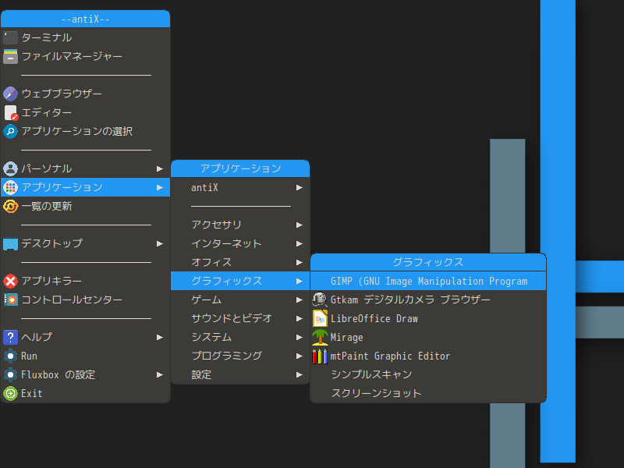Image resolution: width=624 pixels, height=468 pixels.
Task: Expand the デスクトップ submenu arrow
Action: pyautogui.click(x=160, y=243)
